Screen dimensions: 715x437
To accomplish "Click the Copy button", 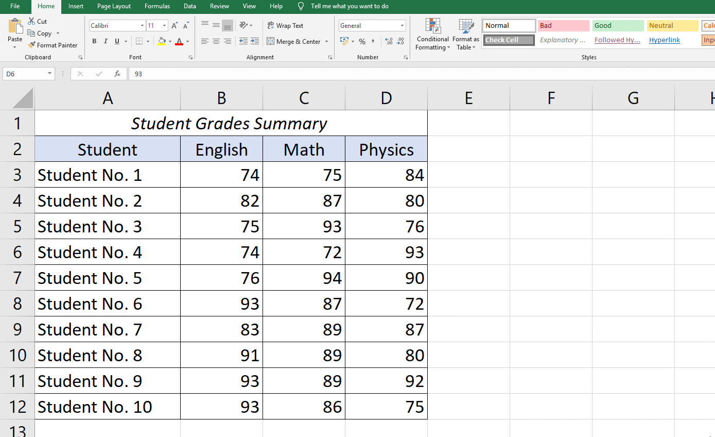I will tap(40, 33).
